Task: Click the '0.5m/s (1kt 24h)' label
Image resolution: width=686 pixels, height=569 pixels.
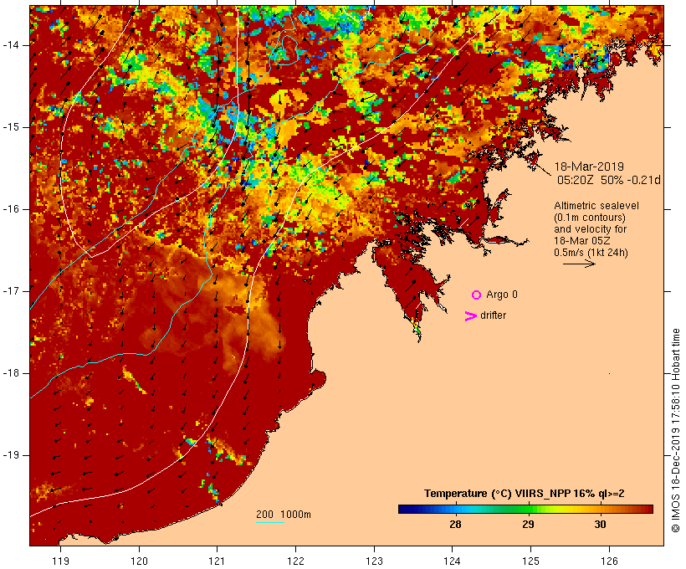Action: click(591, 253)
